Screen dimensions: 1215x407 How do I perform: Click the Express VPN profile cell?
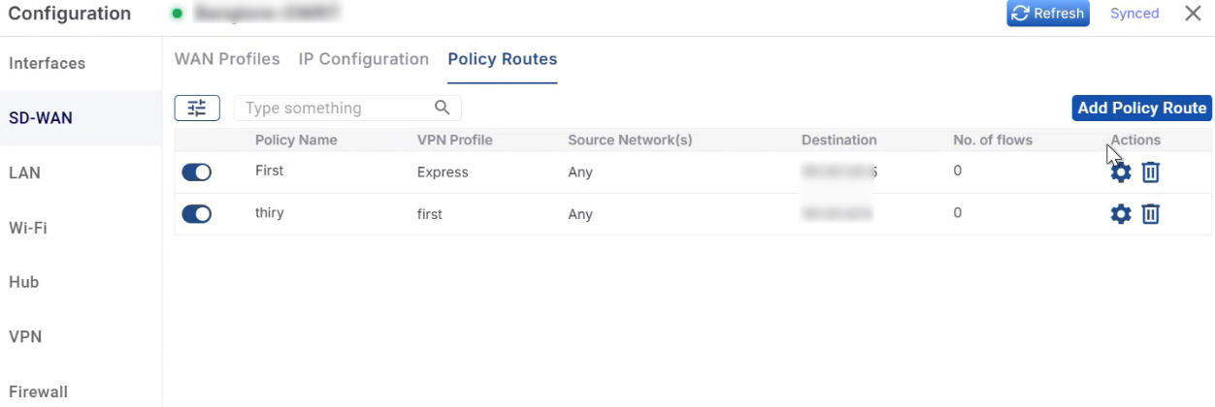click(443, 172)
